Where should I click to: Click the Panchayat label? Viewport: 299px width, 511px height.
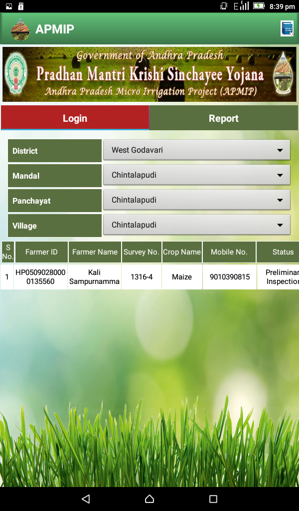55,201
